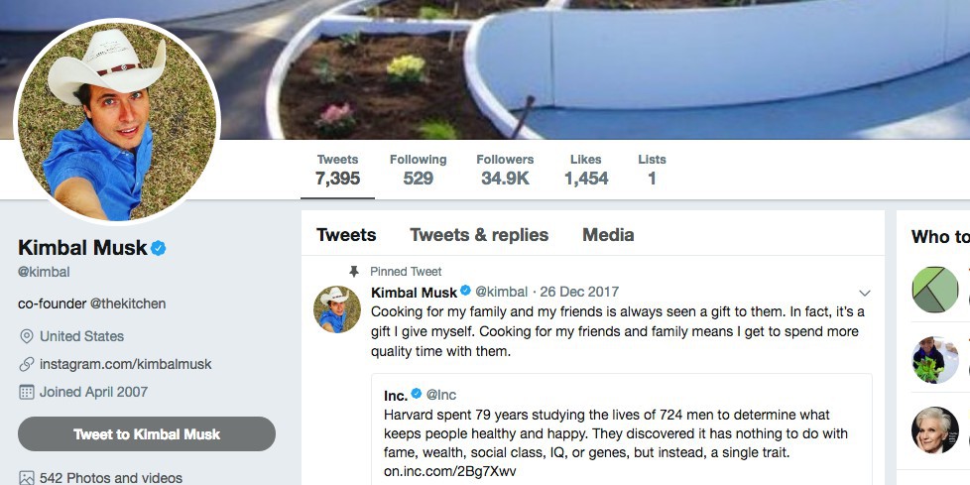Click the small avatar on pinned tweet
Viewport: 970px width, 485px height.
pos(337,309)
